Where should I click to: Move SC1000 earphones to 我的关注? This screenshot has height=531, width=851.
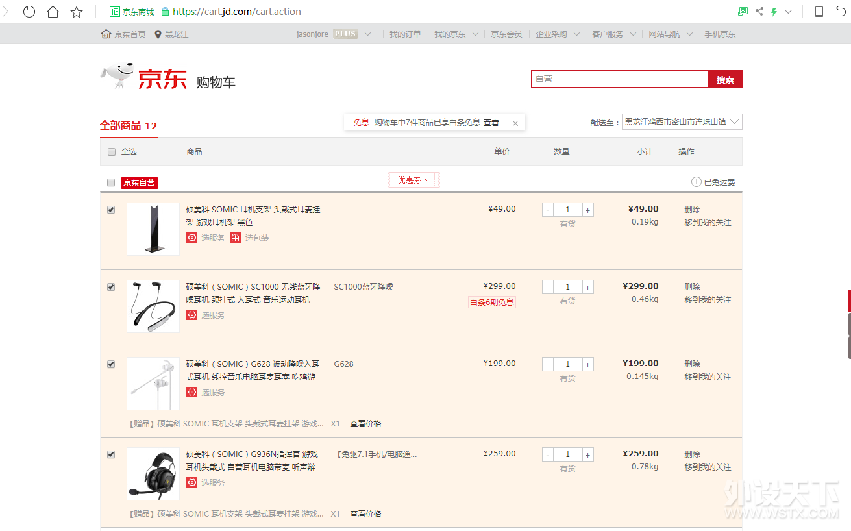click(708, 299)
